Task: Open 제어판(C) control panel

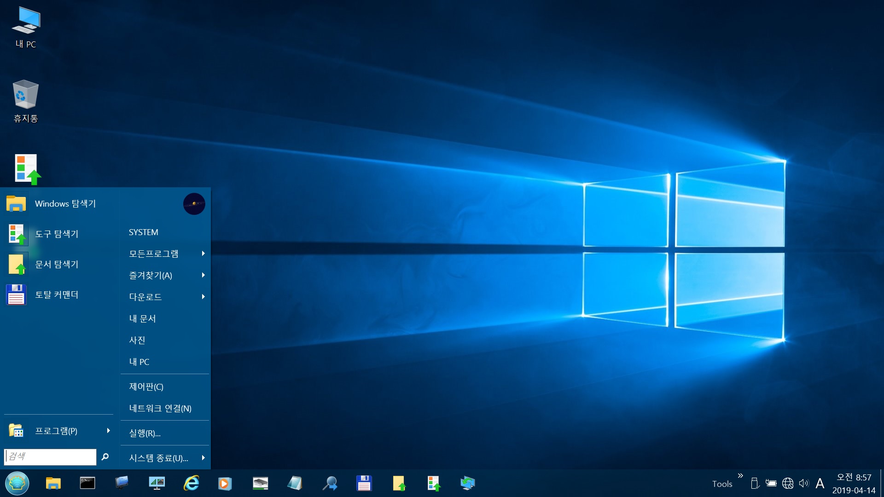Action: [165, 387]
